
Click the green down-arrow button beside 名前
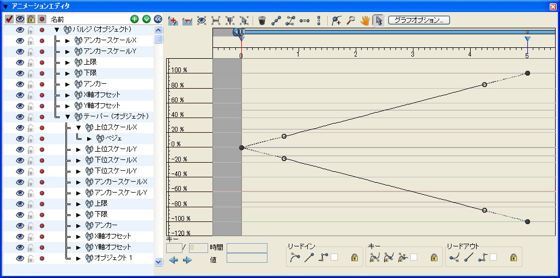point(147,19)
